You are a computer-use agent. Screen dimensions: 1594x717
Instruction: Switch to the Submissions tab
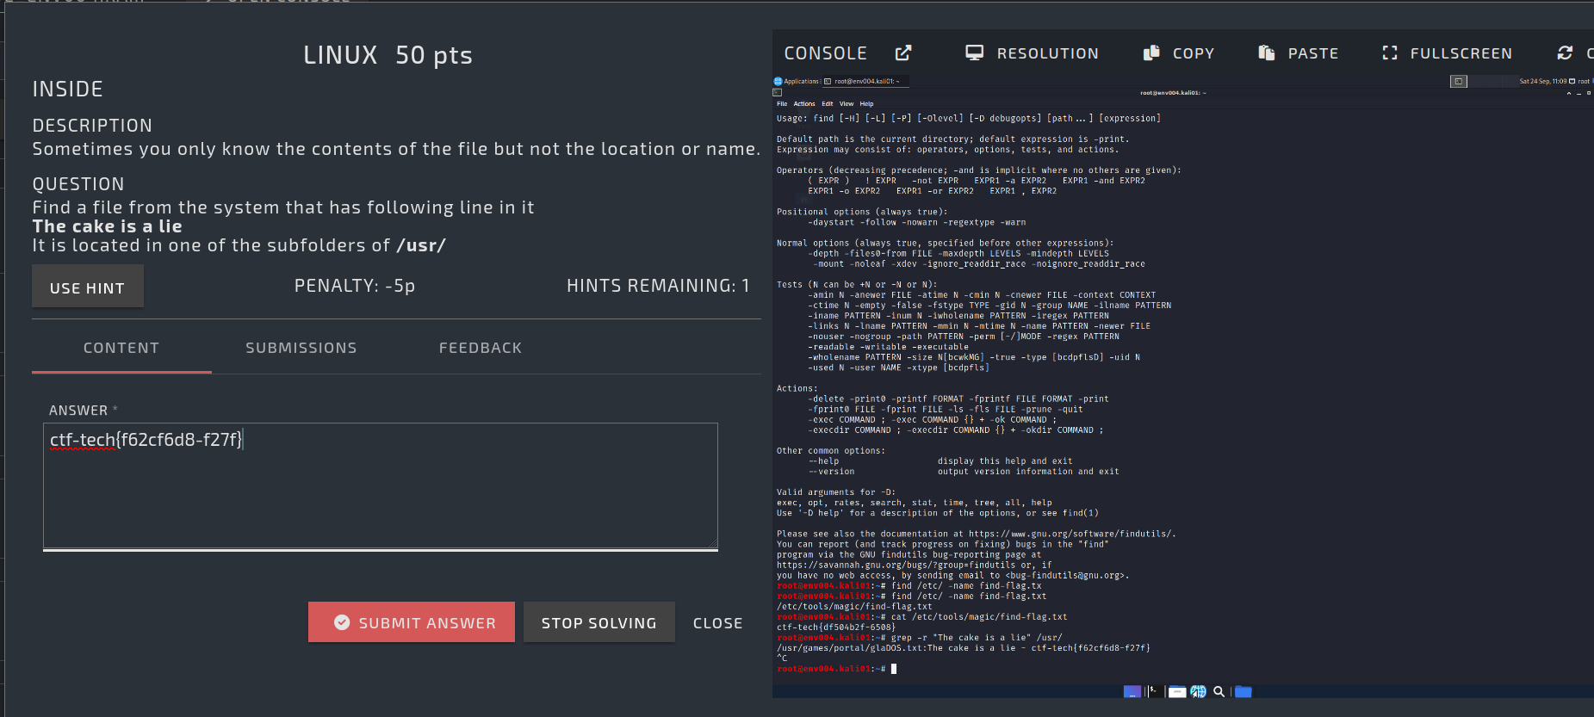coord(301,348)
